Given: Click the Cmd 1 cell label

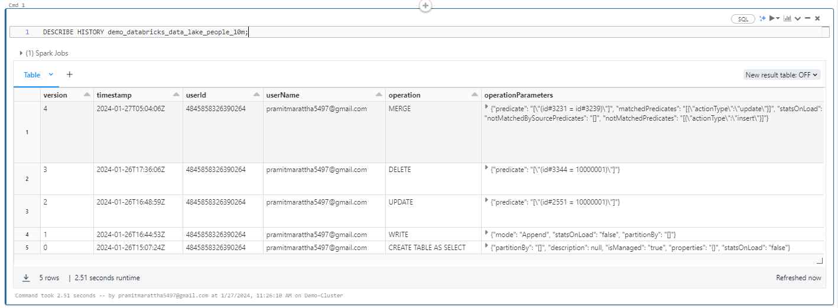Looking at the screenshot, I should [17, 5].
